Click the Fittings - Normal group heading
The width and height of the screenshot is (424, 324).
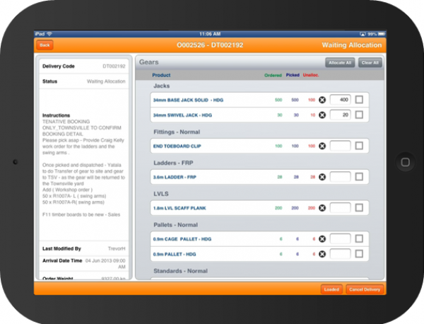(x=177, y=132)
